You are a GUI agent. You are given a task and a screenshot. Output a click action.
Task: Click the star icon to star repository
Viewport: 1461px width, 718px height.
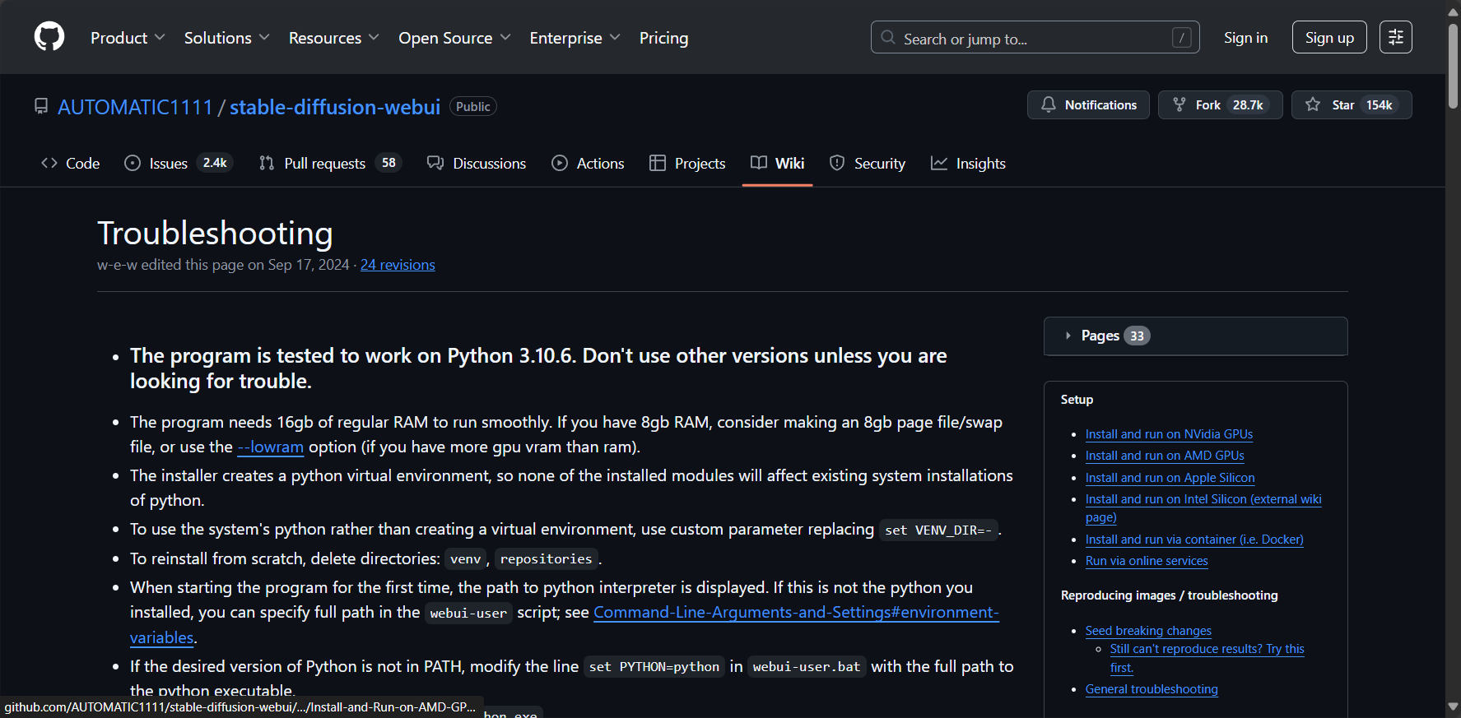point(1313,104)
